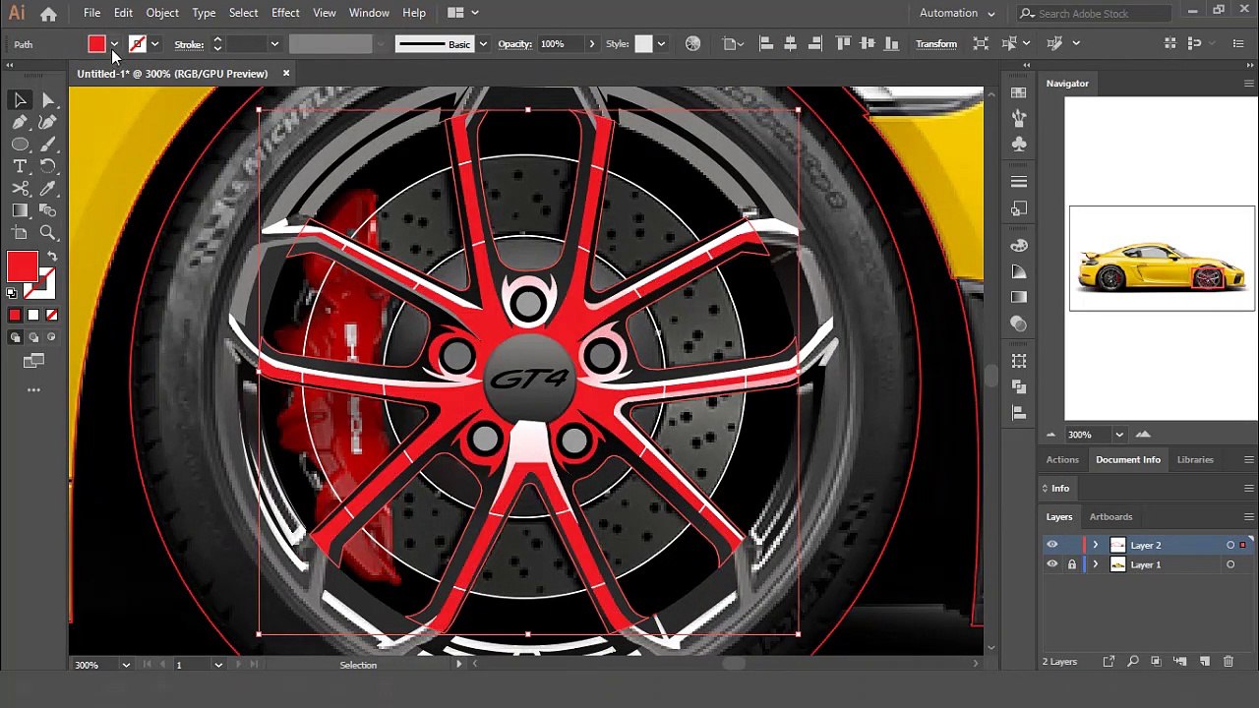Viewport: 1259px width, 708px height.
Task: Select the Curvature tool
Action: click(x=48, y=123)
